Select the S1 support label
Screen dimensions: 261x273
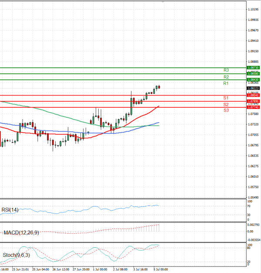point(226,98)
